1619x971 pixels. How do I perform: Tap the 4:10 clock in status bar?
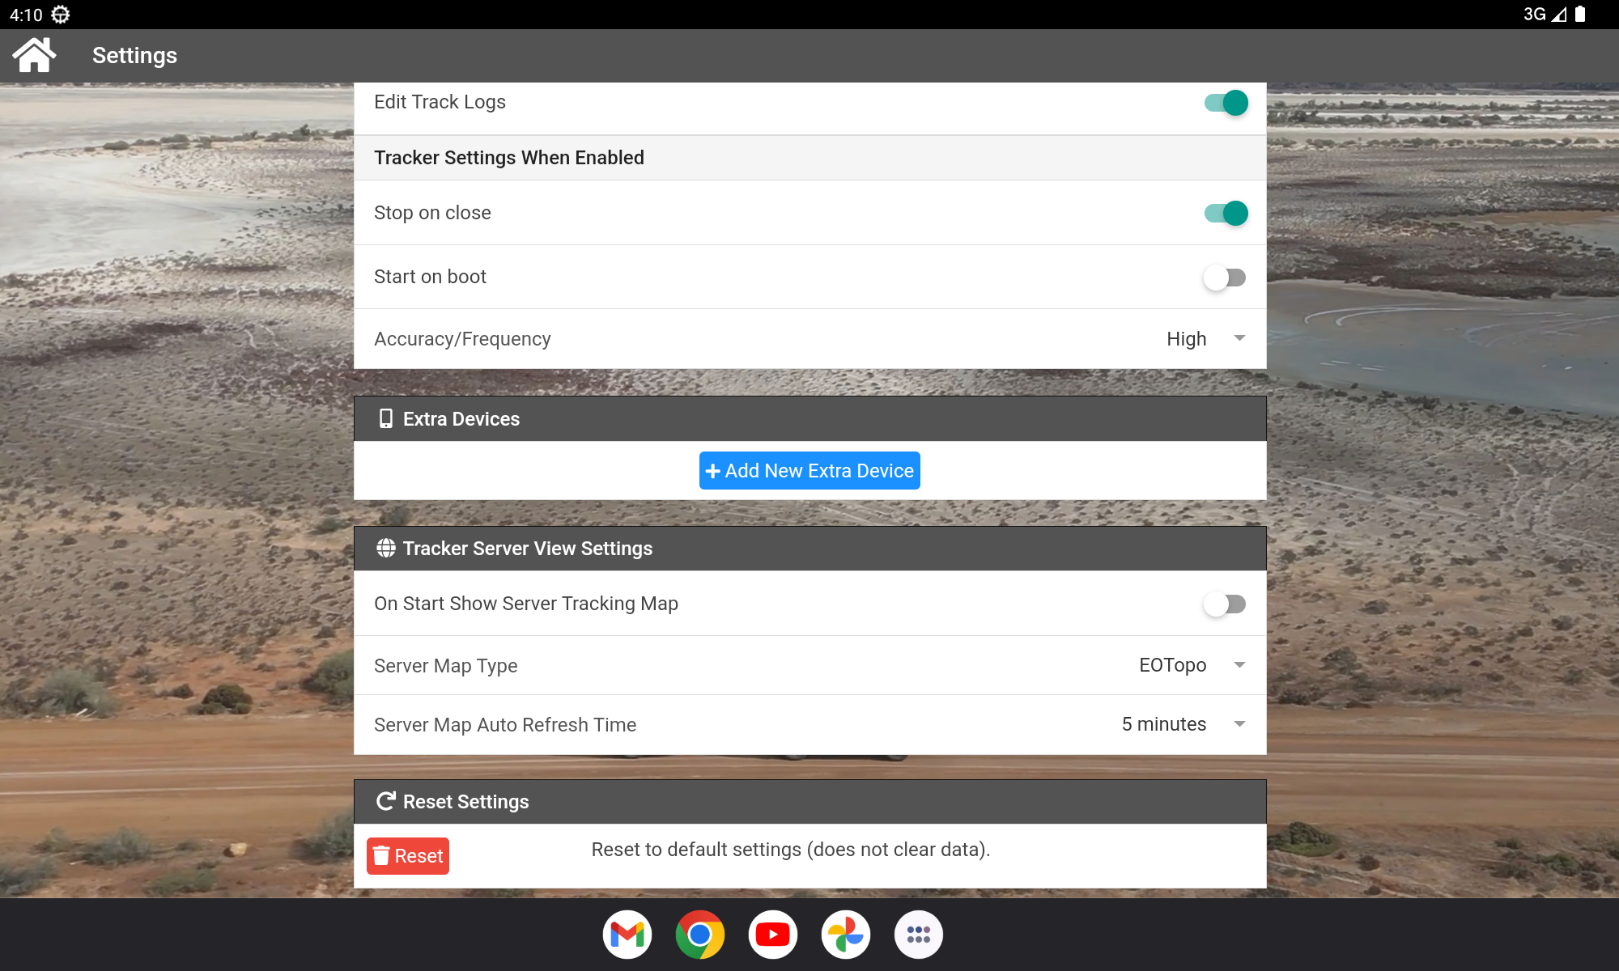(26, 15)
